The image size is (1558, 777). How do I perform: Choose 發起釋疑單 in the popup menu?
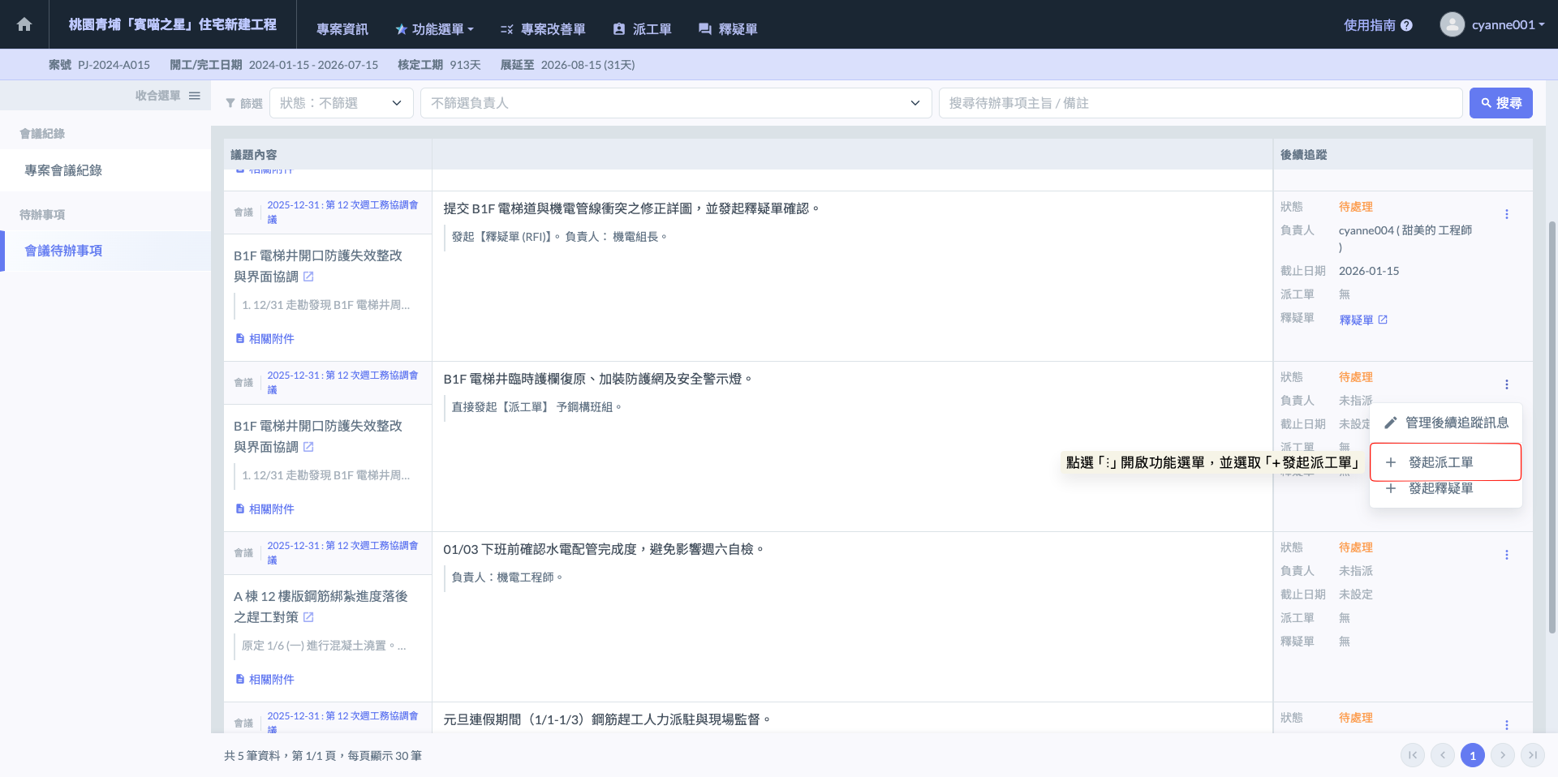coord(1440,488)
